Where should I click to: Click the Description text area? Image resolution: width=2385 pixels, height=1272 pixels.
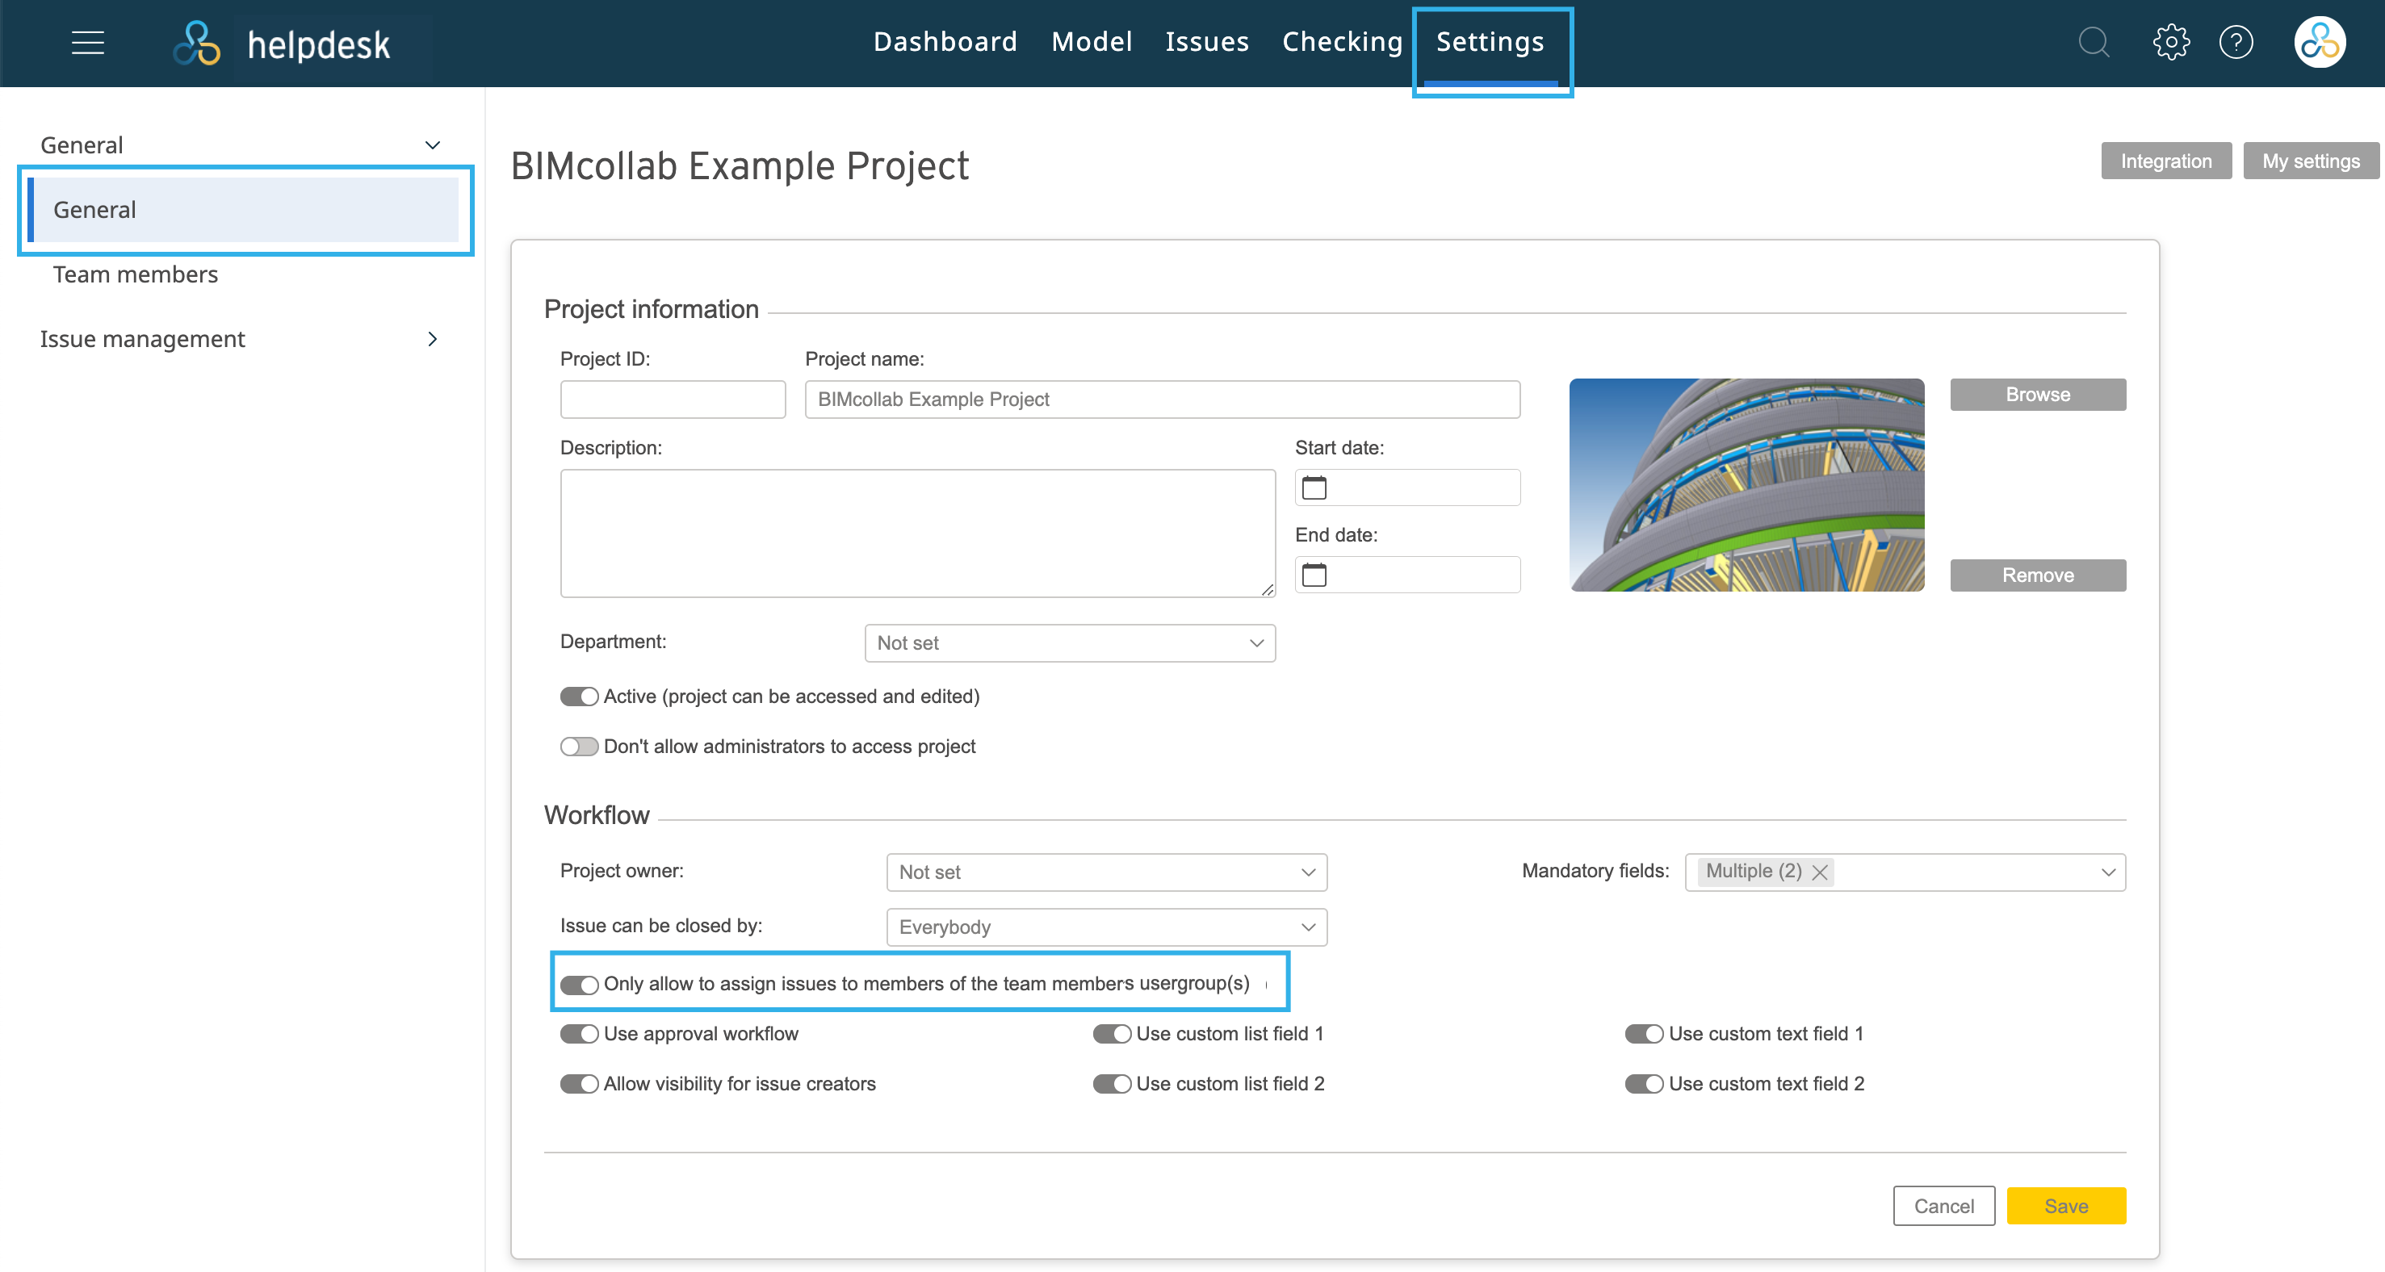917,533
